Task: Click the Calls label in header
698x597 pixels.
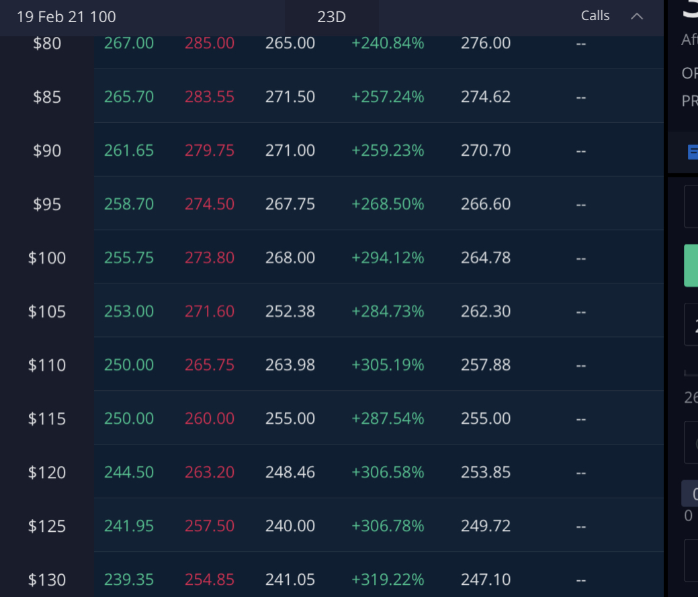Action: pyautogui.click(x=595, y=16)
